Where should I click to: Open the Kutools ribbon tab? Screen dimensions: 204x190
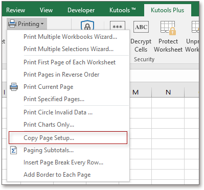coord(123,10)
